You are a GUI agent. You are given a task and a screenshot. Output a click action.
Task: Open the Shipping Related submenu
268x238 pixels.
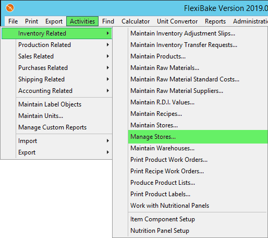tap(57, 79)
